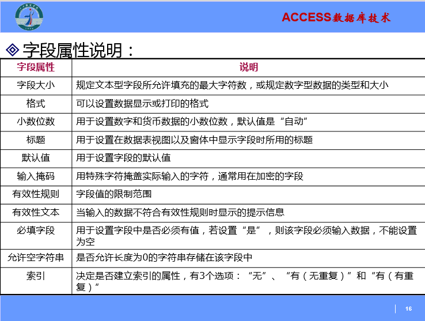This screenshot has height=321, width=425.
Task: Click the column header 字段属性
Action: pyautogui.click(x=36, y=67)
